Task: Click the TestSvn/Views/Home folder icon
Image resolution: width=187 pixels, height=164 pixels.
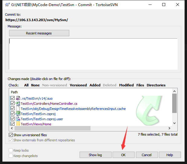Action: point(18,124)
